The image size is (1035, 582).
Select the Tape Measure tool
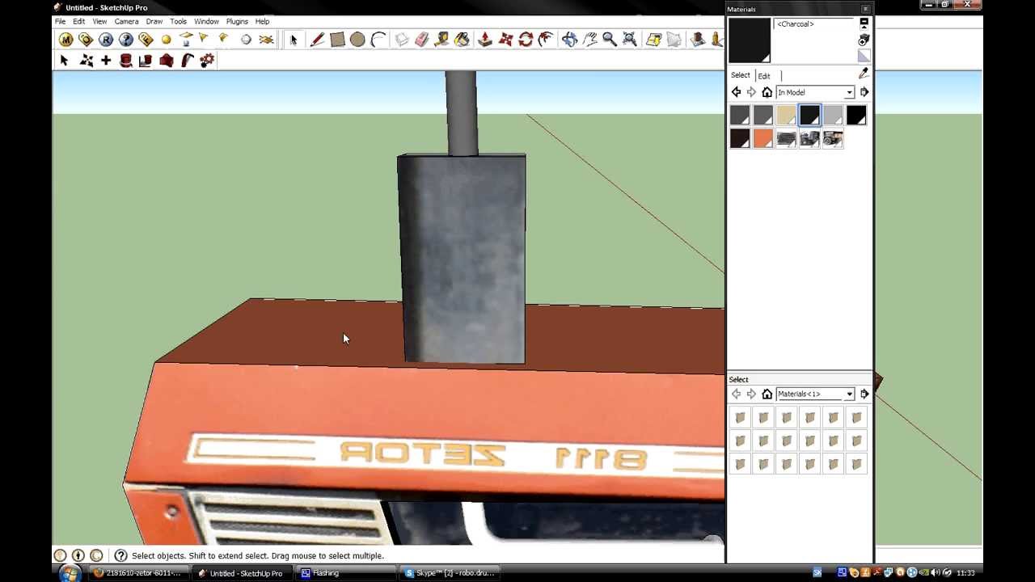(x=441, y=40)
